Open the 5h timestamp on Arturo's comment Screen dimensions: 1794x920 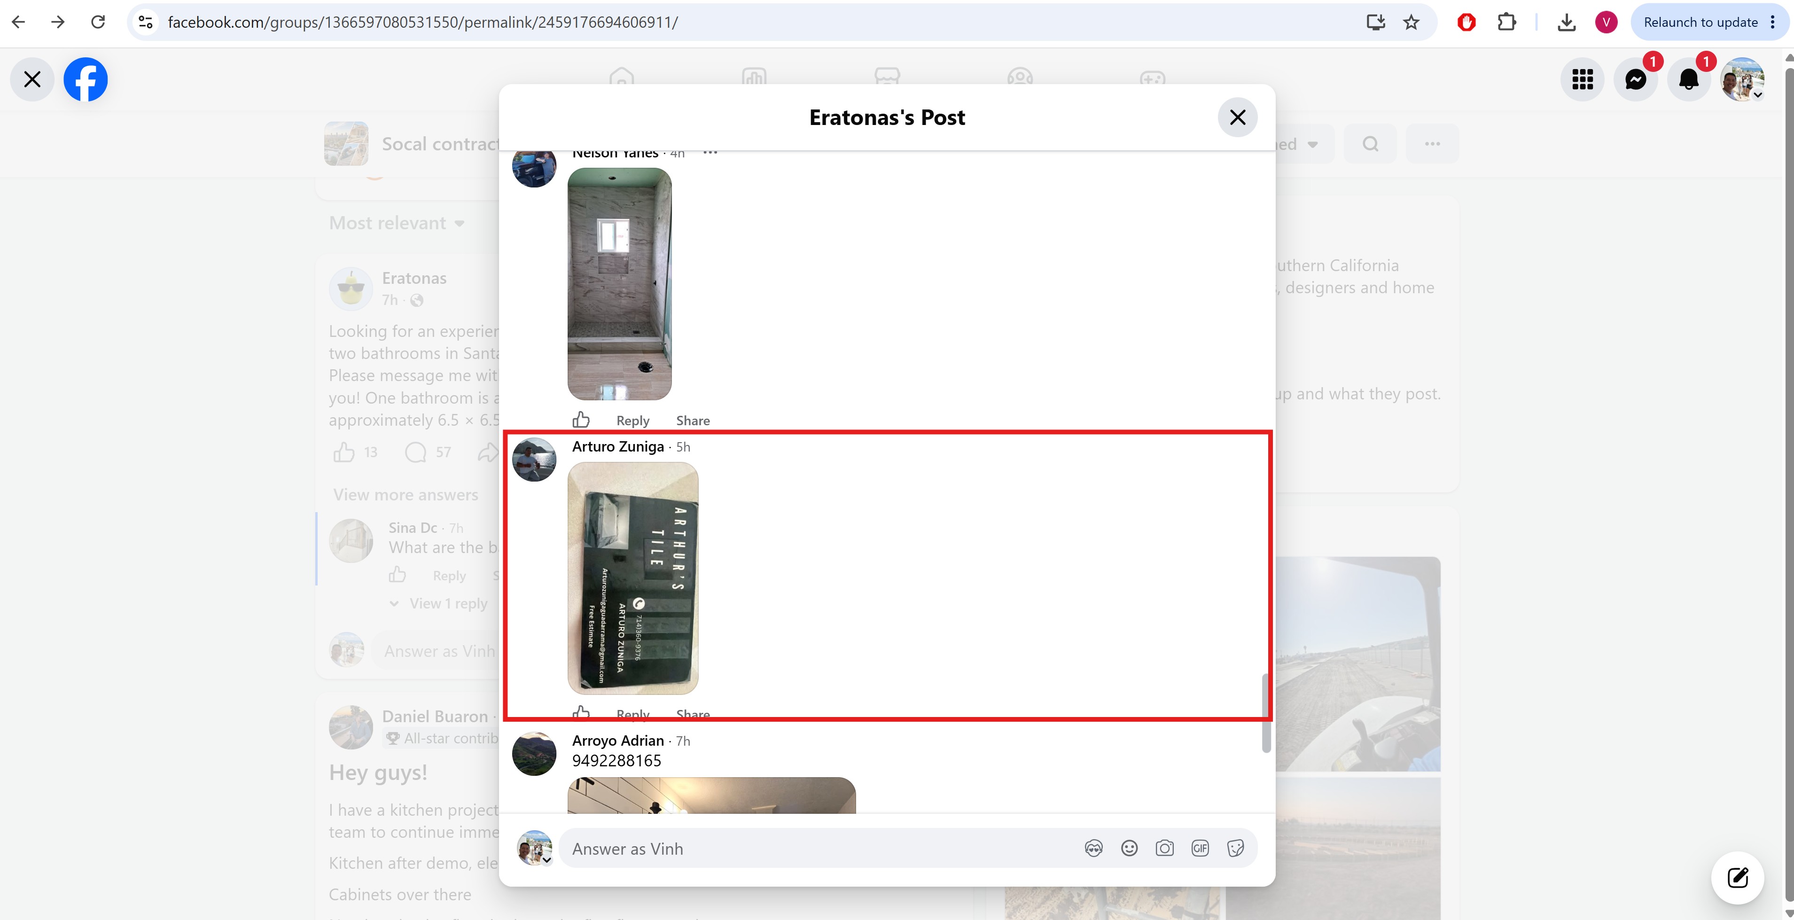point(683,447)
